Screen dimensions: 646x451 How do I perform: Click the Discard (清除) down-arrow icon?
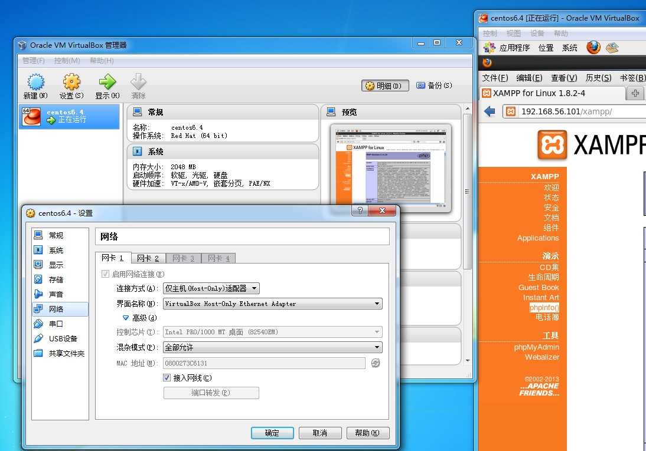138,82
